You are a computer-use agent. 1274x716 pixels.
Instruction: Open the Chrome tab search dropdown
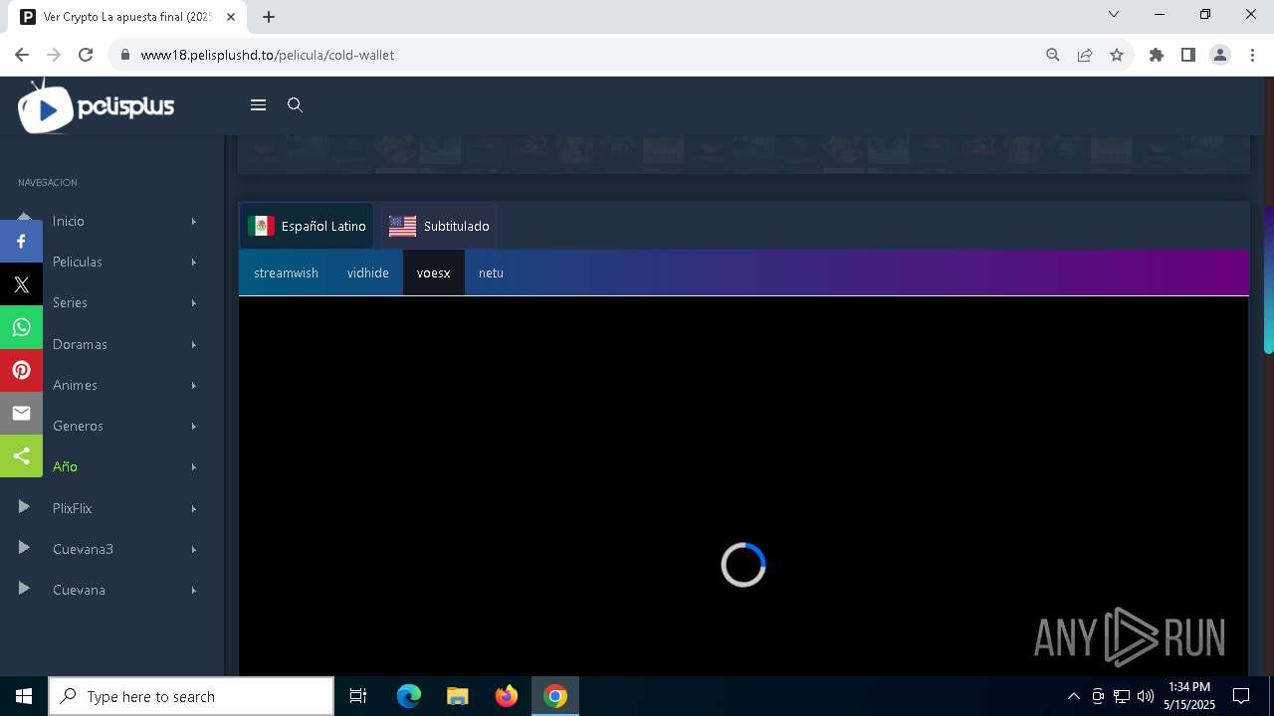pos(1114,14)
